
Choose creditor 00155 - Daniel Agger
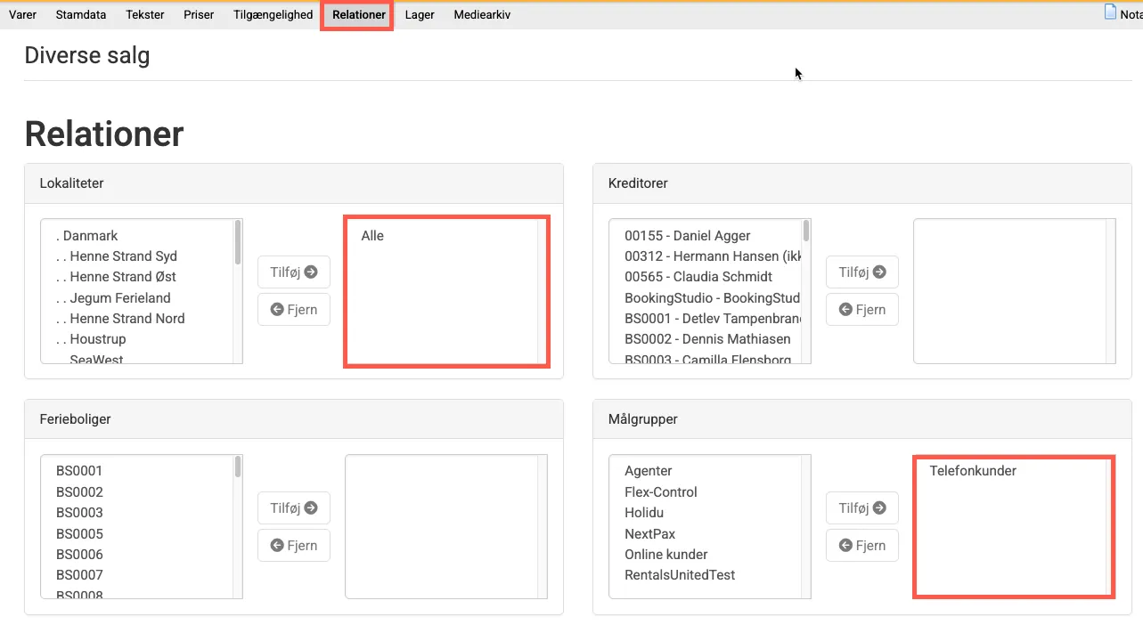[687, 236]
